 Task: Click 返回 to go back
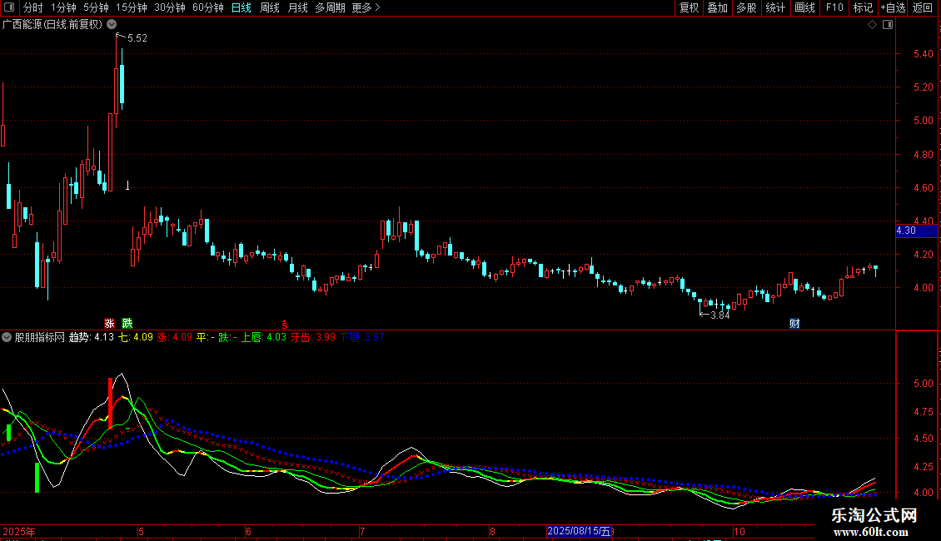[923, 7]
